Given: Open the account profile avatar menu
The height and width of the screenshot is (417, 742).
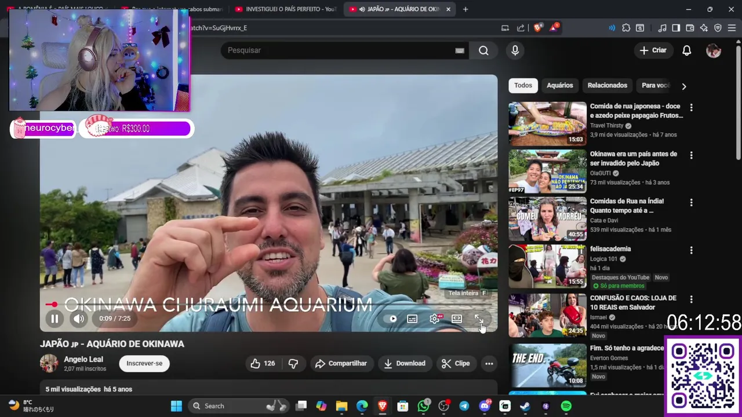Looking at the screenshot, I should pyautogui.click(x=714, y=50).
